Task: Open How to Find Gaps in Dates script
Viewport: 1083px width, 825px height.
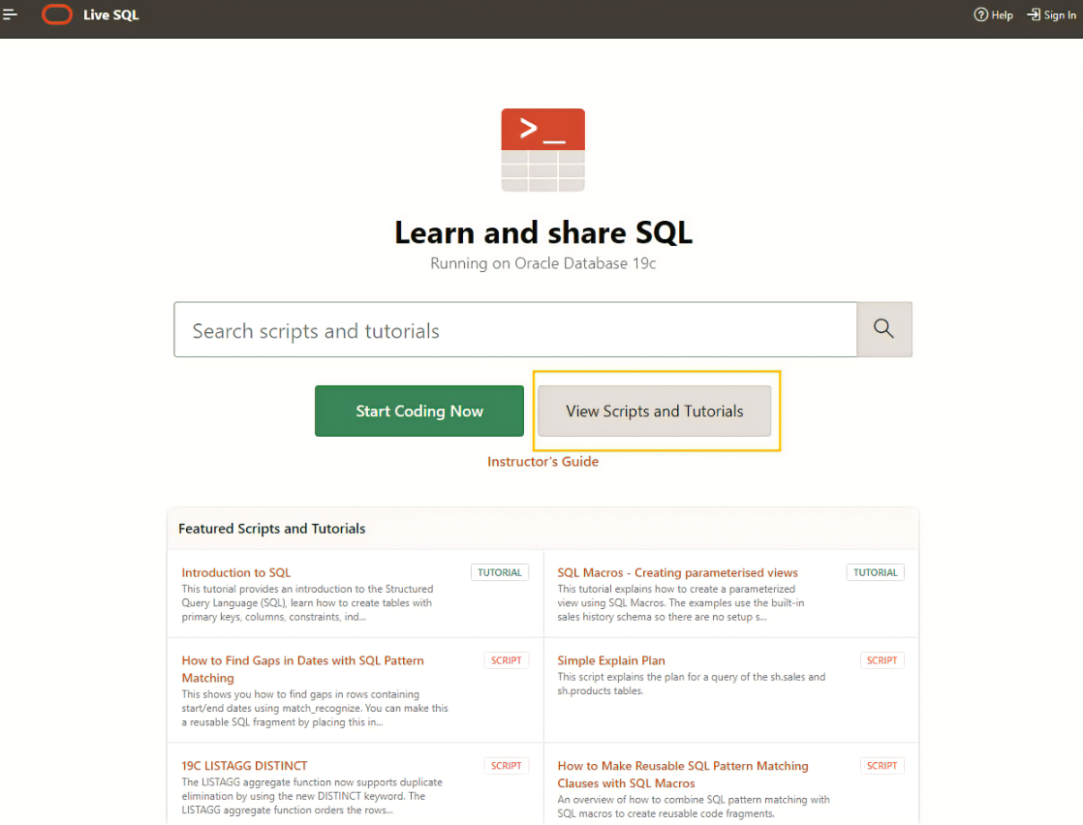Action: click(302, 669)
